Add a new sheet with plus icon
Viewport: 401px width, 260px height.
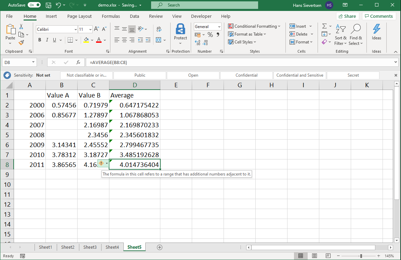tap(159, 247)
